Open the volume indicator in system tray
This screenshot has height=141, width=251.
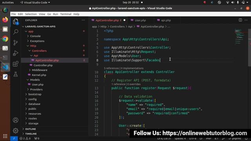click(233, 2)
